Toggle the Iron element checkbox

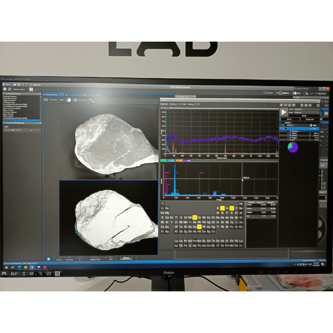click(288, 140)
